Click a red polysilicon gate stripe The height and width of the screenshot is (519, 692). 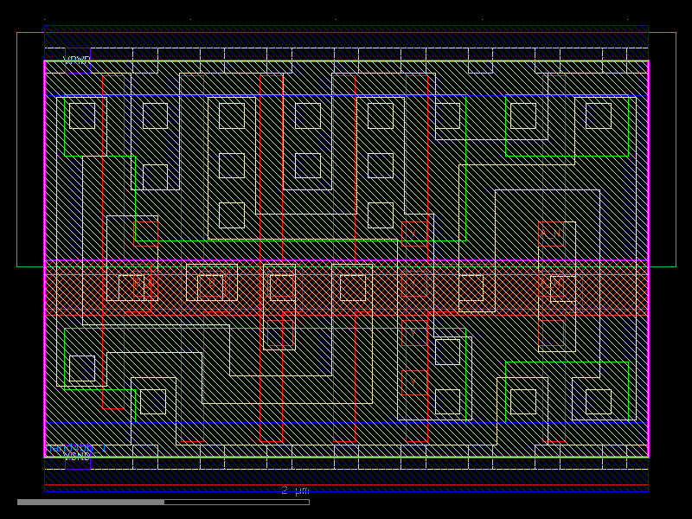[262, 173]
